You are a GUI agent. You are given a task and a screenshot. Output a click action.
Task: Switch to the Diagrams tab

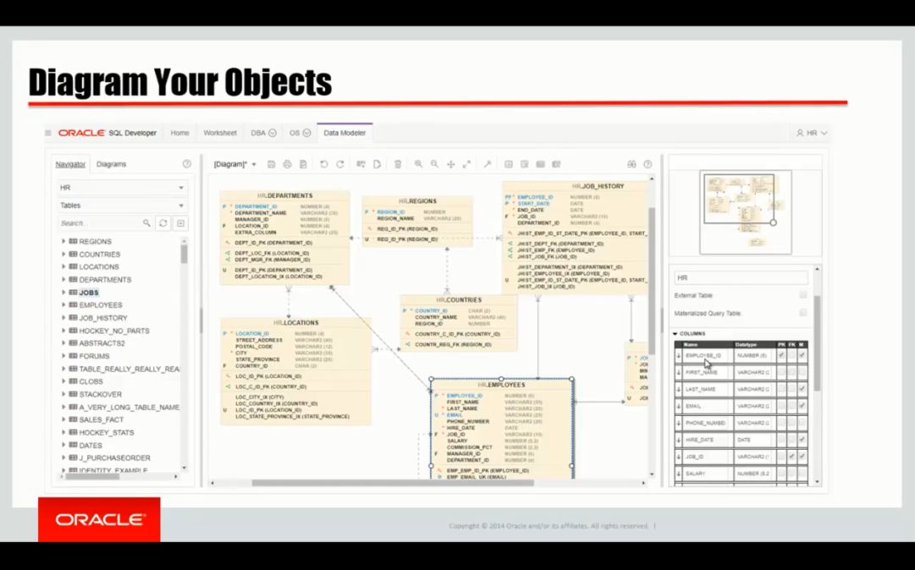point(111,164)
